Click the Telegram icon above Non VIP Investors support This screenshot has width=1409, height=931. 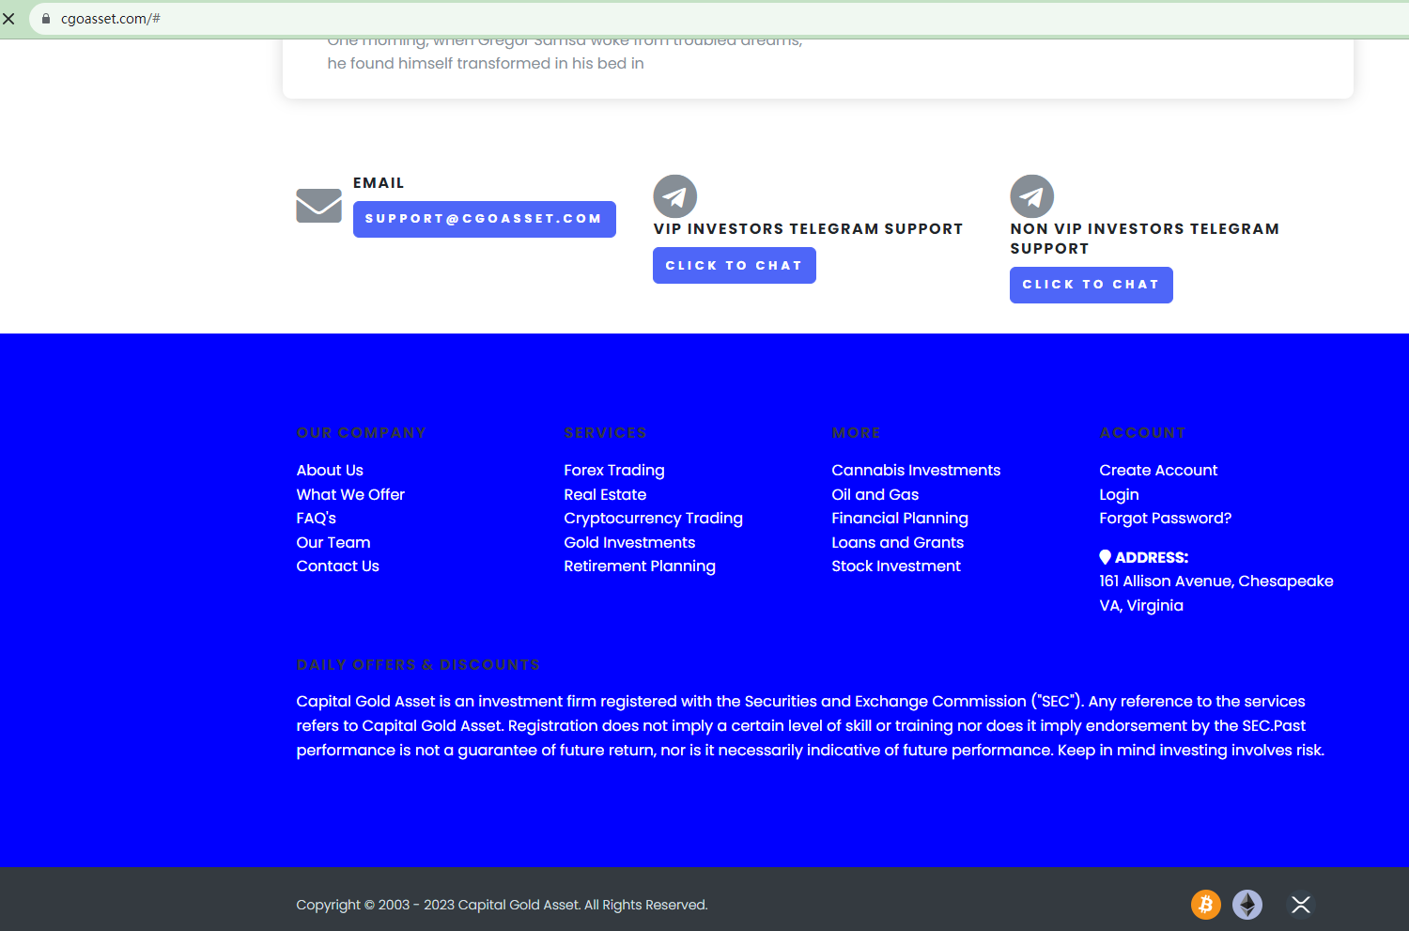pyautogui.click(x=1031, y=196)
